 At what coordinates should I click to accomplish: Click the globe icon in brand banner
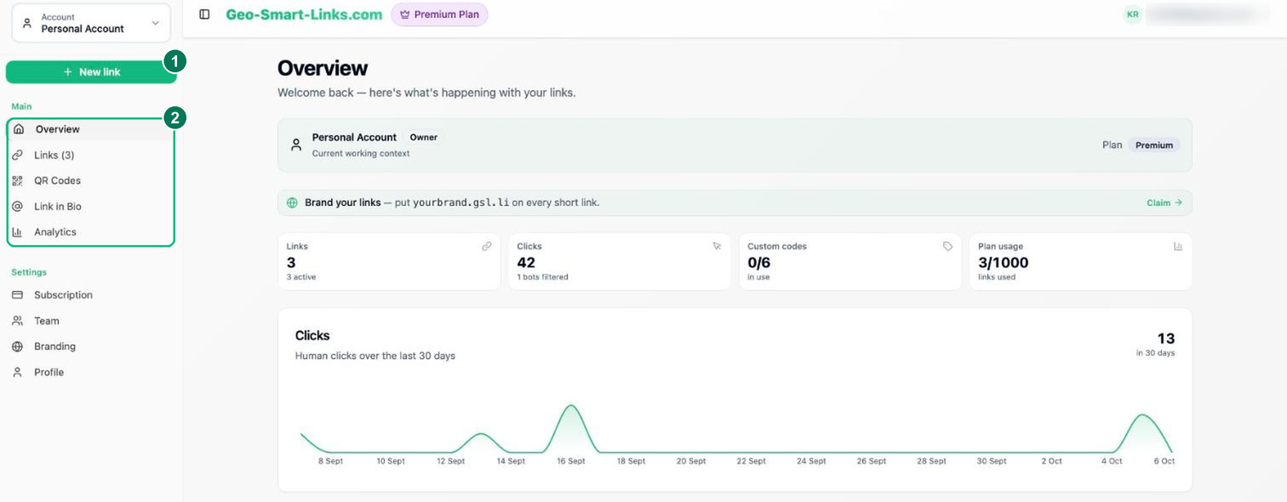coord(292,203)
